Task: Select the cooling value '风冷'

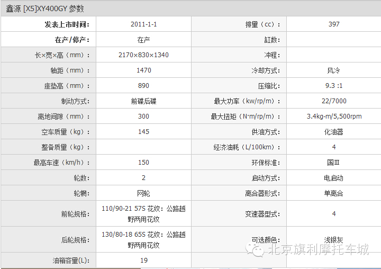Action: [x=333, y=70]
